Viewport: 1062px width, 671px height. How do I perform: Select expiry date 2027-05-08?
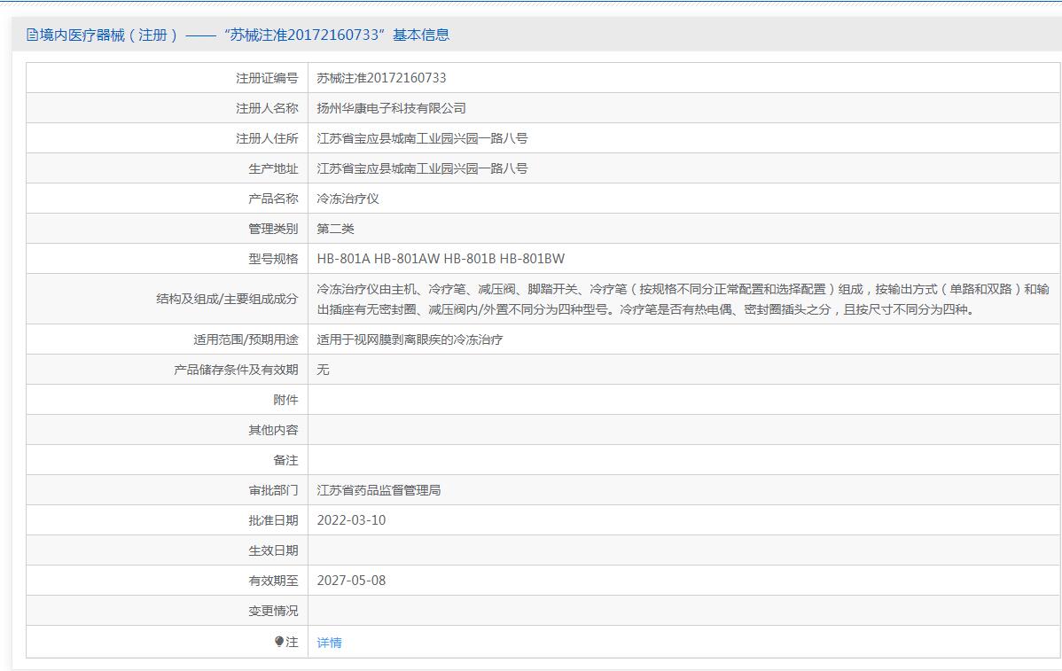[351, 581]
